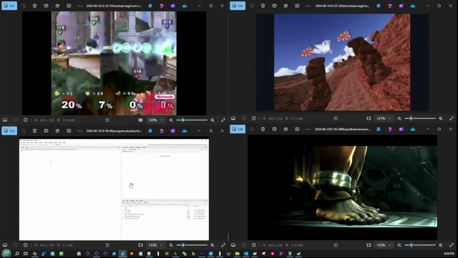458x258 pixels.
Task: Click Edit in the programcalculator window
Action: click(x=9, y=131)
